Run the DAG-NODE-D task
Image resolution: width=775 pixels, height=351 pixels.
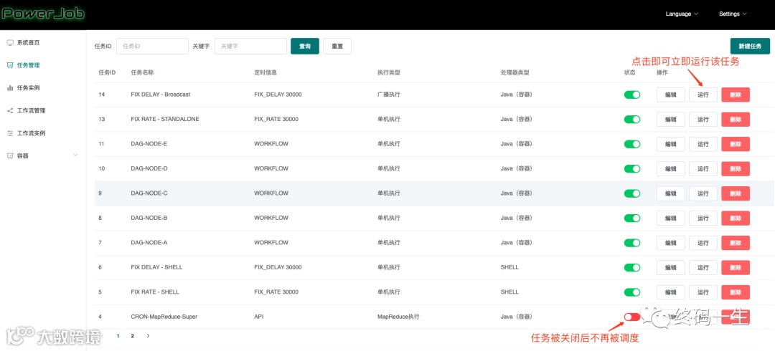coord(703,169)
